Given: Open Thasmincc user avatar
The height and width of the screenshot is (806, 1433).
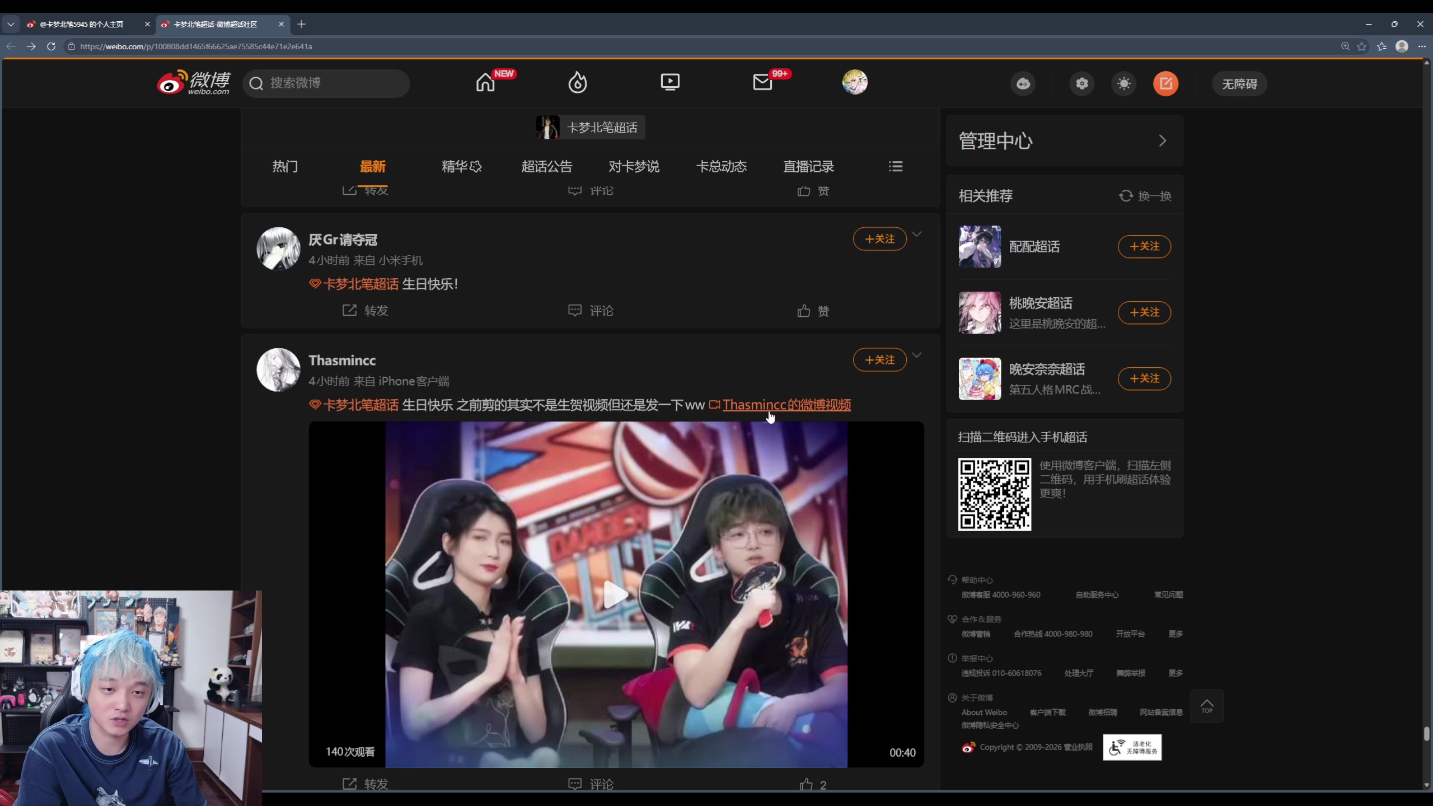Looking at the screenshot, I should pos(278,369).
